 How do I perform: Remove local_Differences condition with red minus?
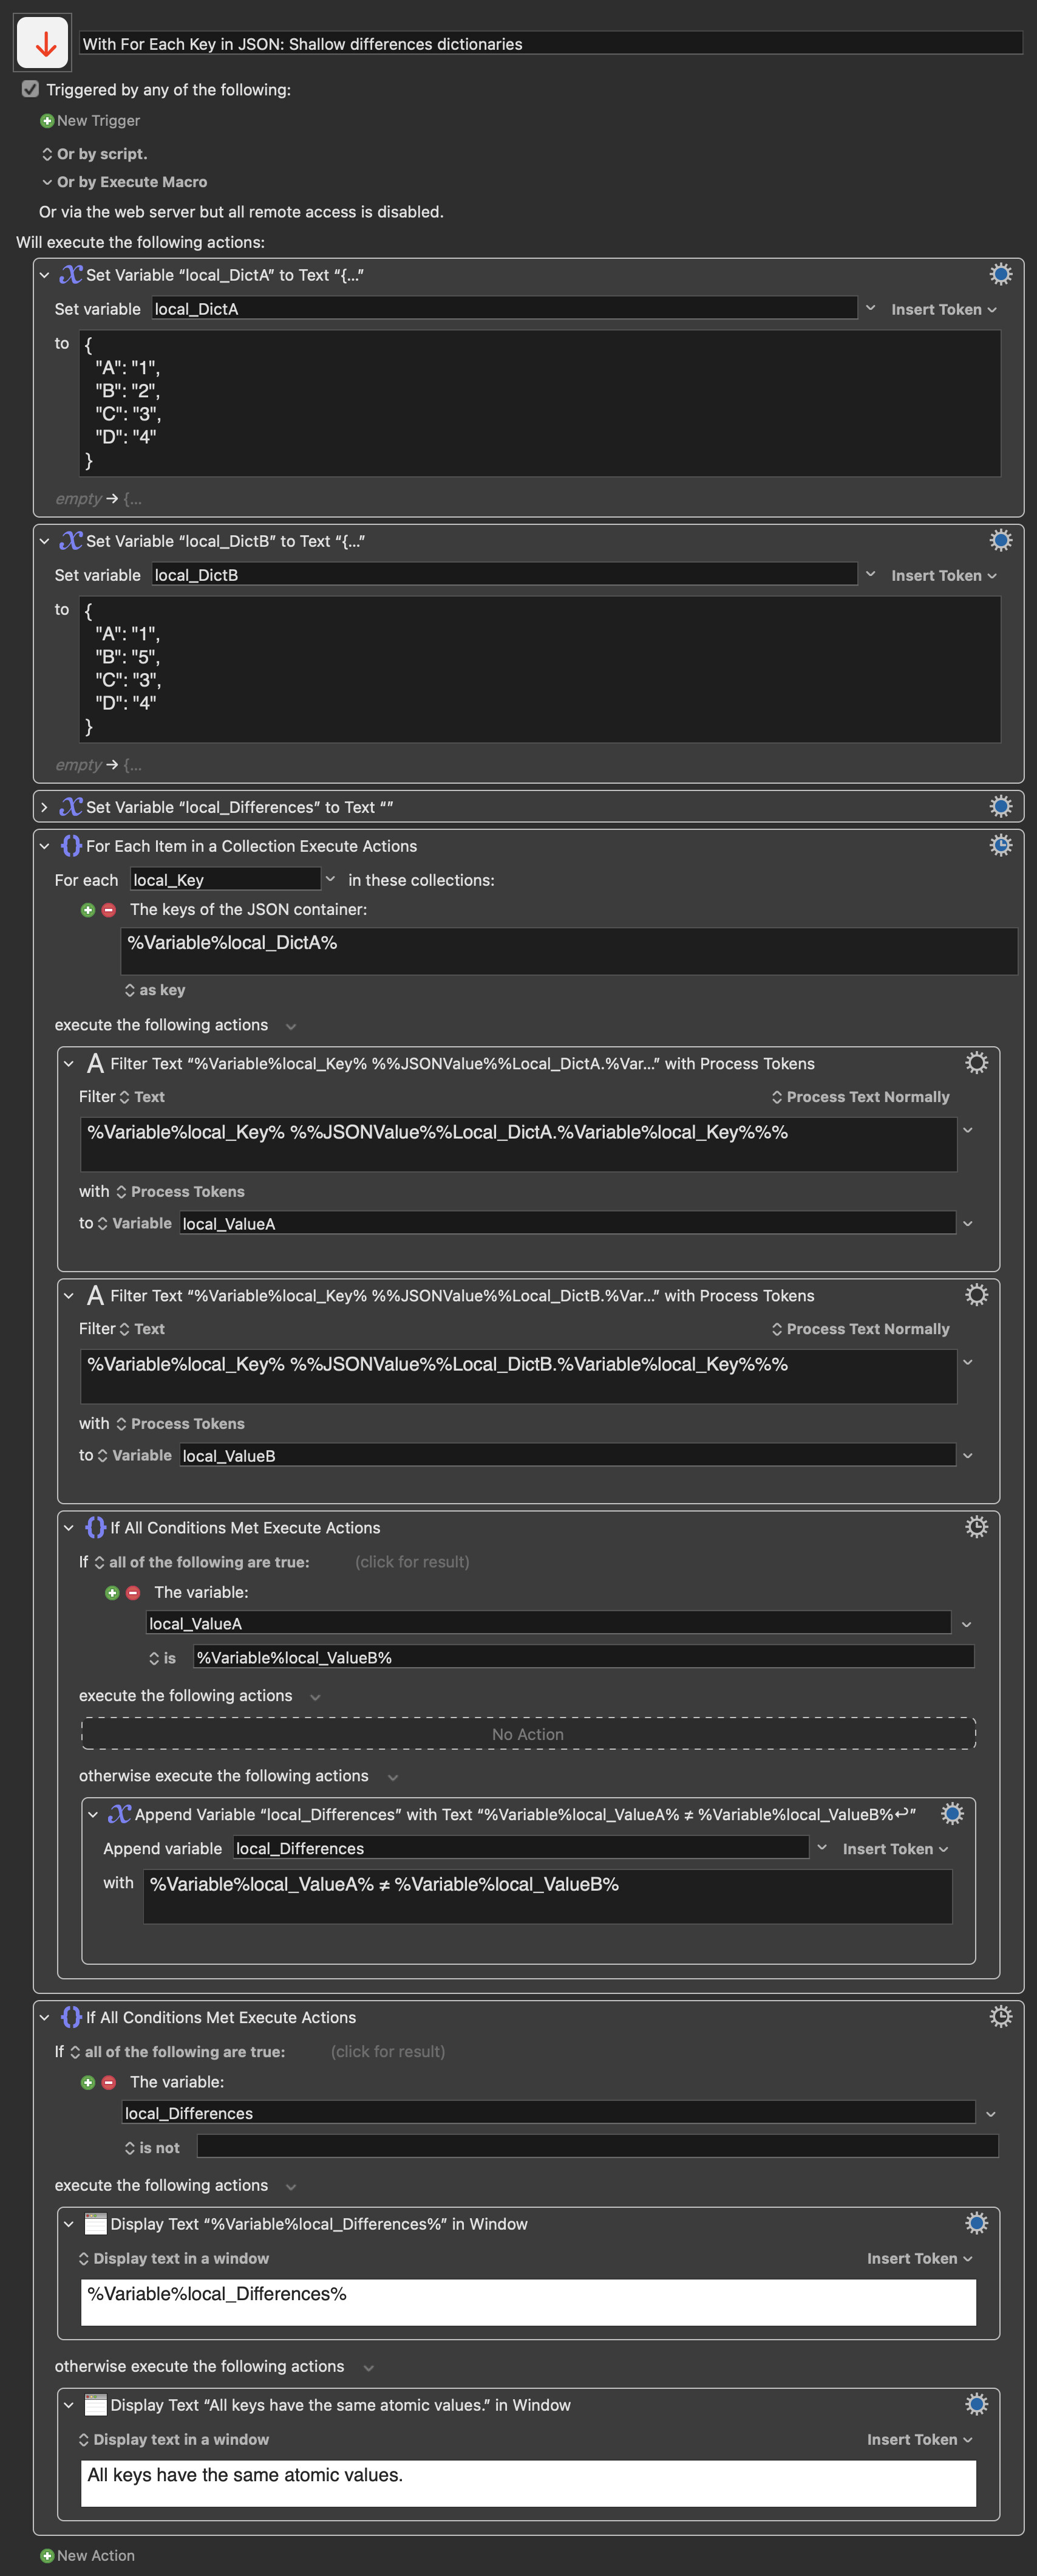click(x=109, y=2083)
